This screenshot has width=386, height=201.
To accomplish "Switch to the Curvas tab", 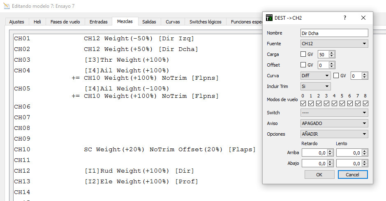I will 173,22.
